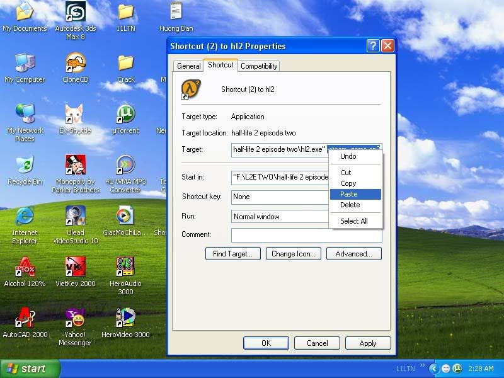Switch to the Compatibility tab
Screen dimensions: 504x378
pyautogui.click(x=259, y=66)
